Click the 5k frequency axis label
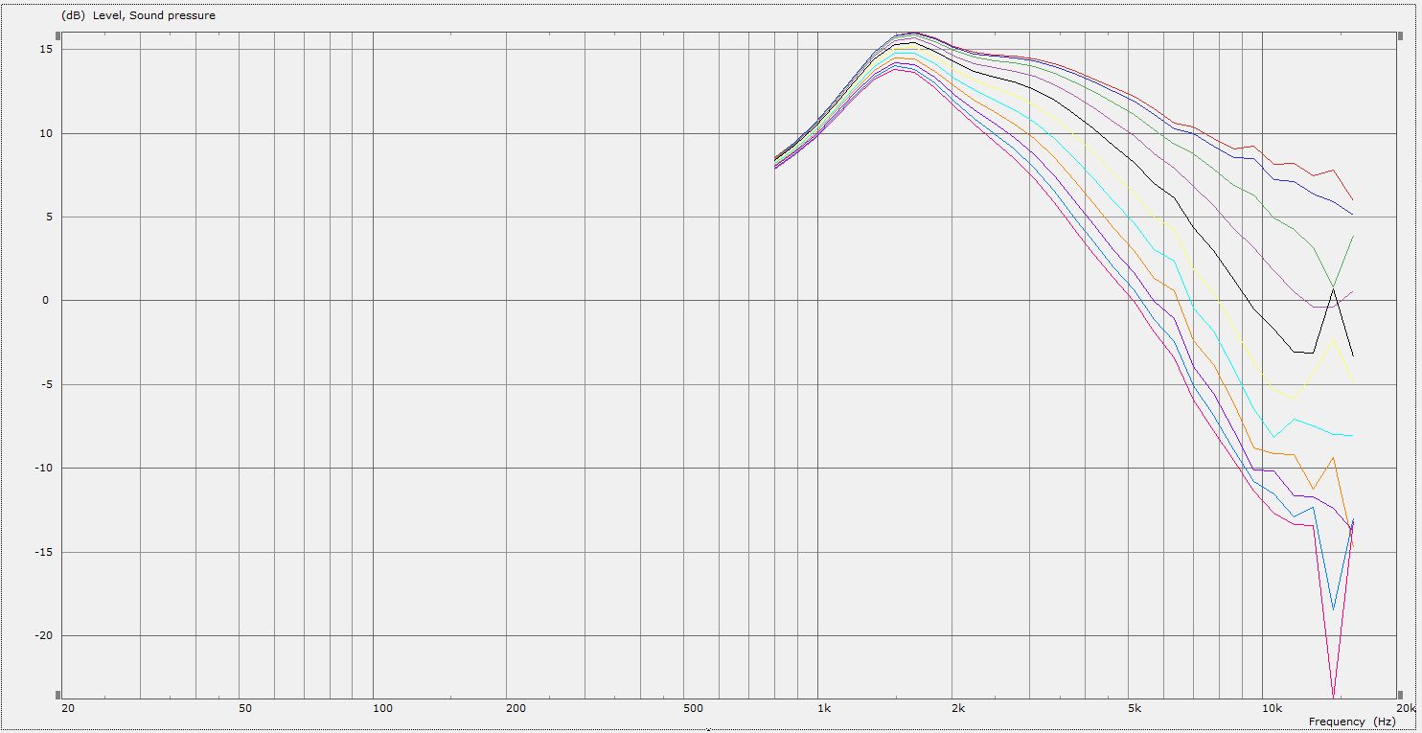The width and height of the screenshot is (1422, 733). point(1135,709)
